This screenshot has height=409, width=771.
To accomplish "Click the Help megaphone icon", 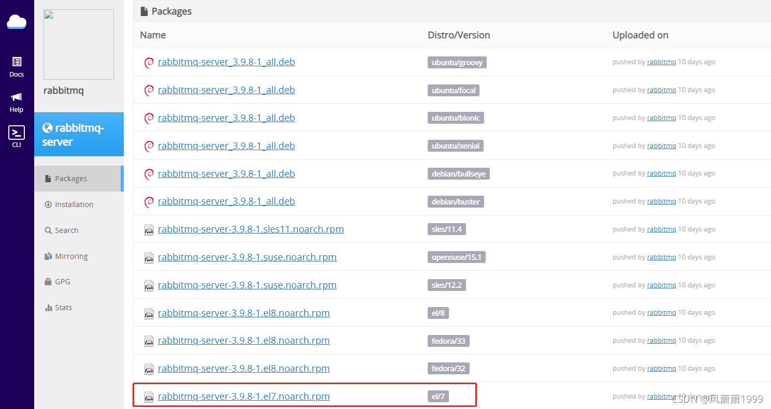I will coord(17,100).
